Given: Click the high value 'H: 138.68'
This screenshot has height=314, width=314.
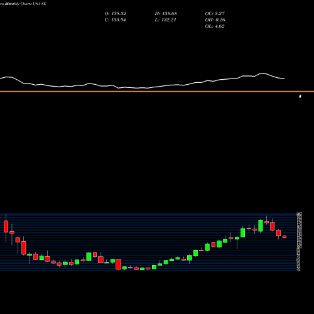Looking at the screenshot, I should (x=166, y=13).
